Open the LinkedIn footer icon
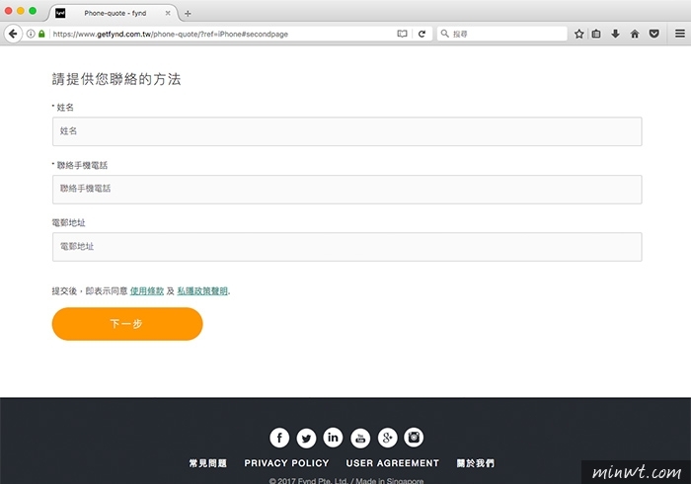The height and width of the screenshot is (484, 691). tap(334, 438)
